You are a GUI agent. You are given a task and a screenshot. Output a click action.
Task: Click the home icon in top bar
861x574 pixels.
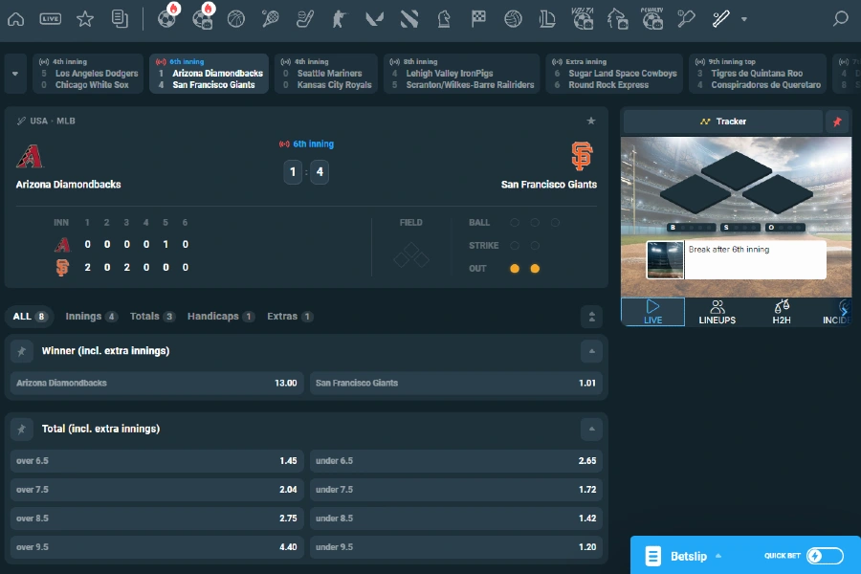(15, 17)
